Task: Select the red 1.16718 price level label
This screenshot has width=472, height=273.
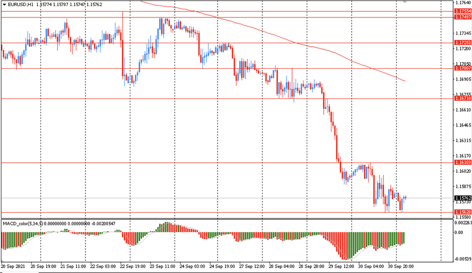Action: point(463,98)
